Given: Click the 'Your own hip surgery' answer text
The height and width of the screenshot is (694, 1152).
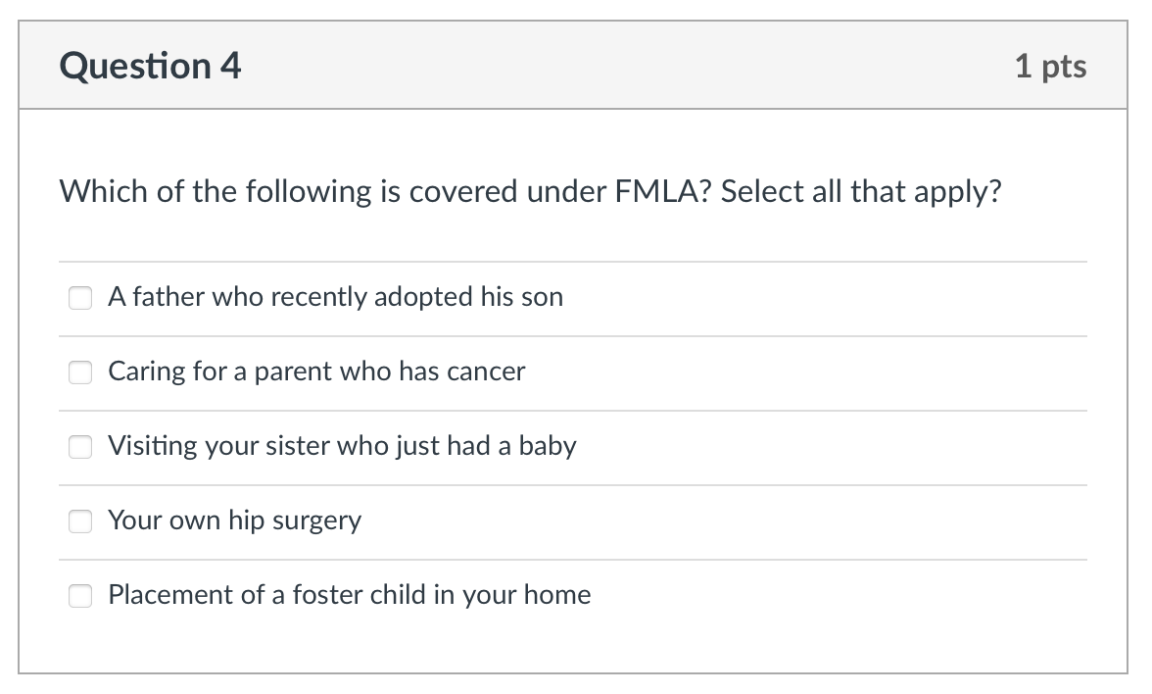Looking at the screenshot, I should 235,520.
